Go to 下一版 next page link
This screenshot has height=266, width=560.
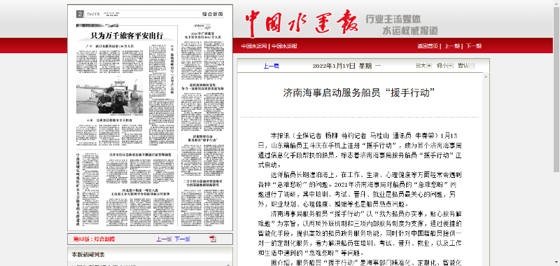[182, 239]
